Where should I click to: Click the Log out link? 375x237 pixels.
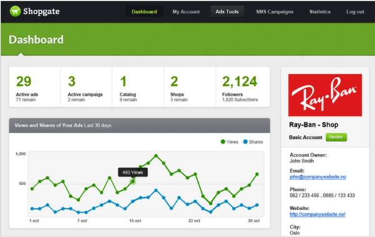(x=355, y=11)
